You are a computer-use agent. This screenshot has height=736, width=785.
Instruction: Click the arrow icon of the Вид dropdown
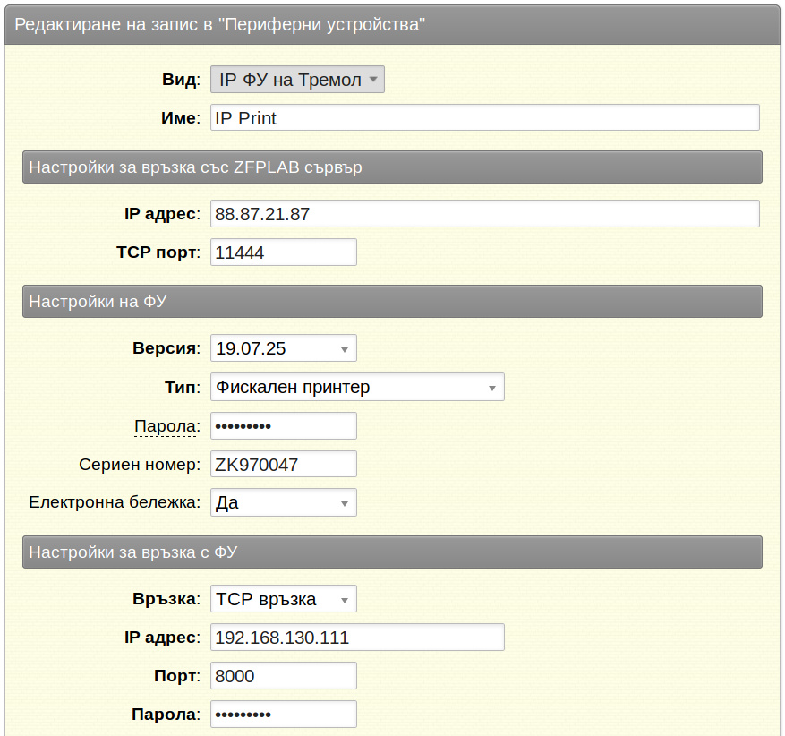click(373, 79)
